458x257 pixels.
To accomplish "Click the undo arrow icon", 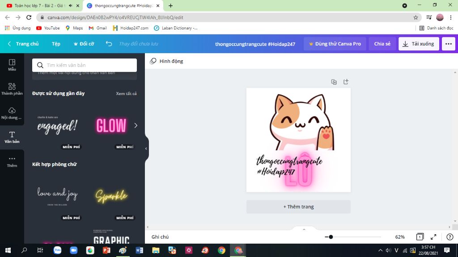I will tap(109, 44).
